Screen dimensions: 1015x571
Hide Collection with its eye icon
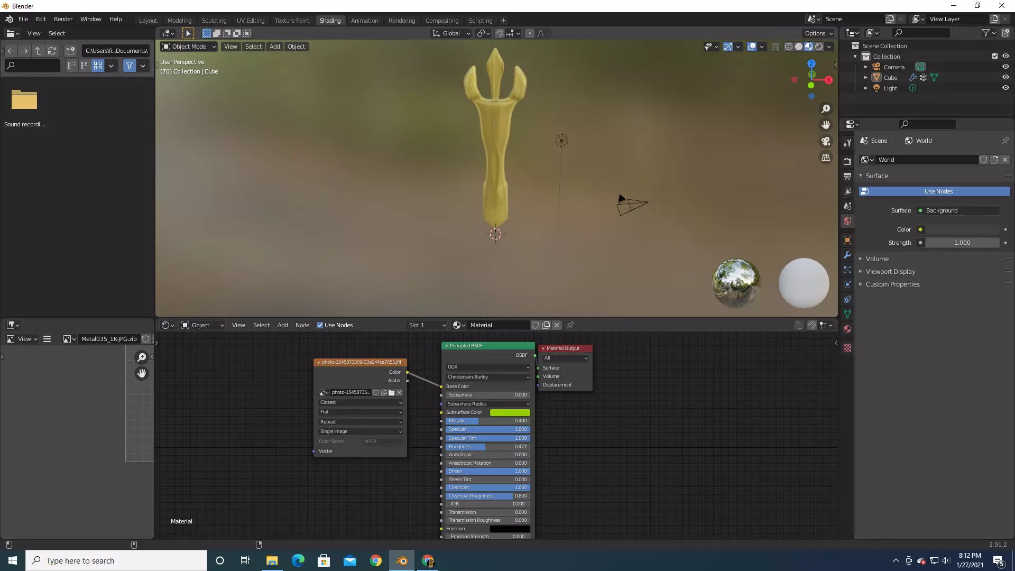(x=1005, y=57)
